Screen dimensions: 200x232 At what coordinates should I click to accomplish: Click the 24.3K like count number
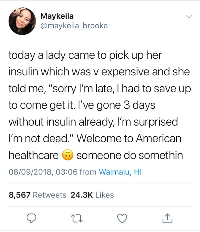82,195
